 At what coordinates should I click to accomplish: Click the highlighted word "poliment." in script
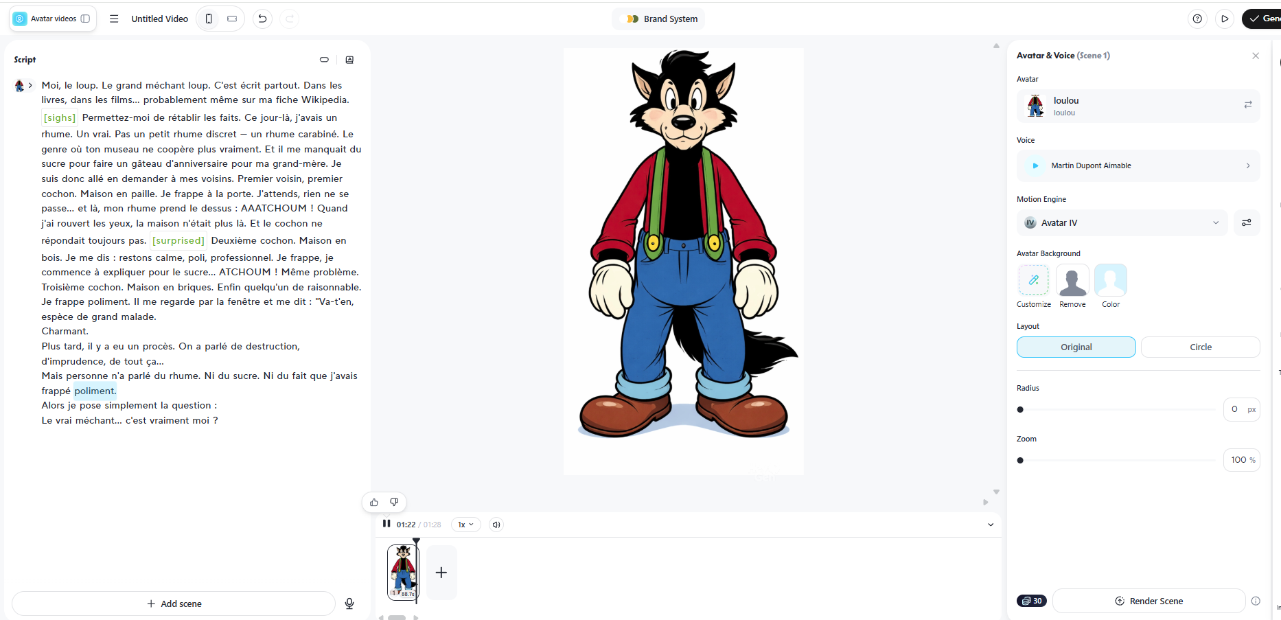[95, 391]
